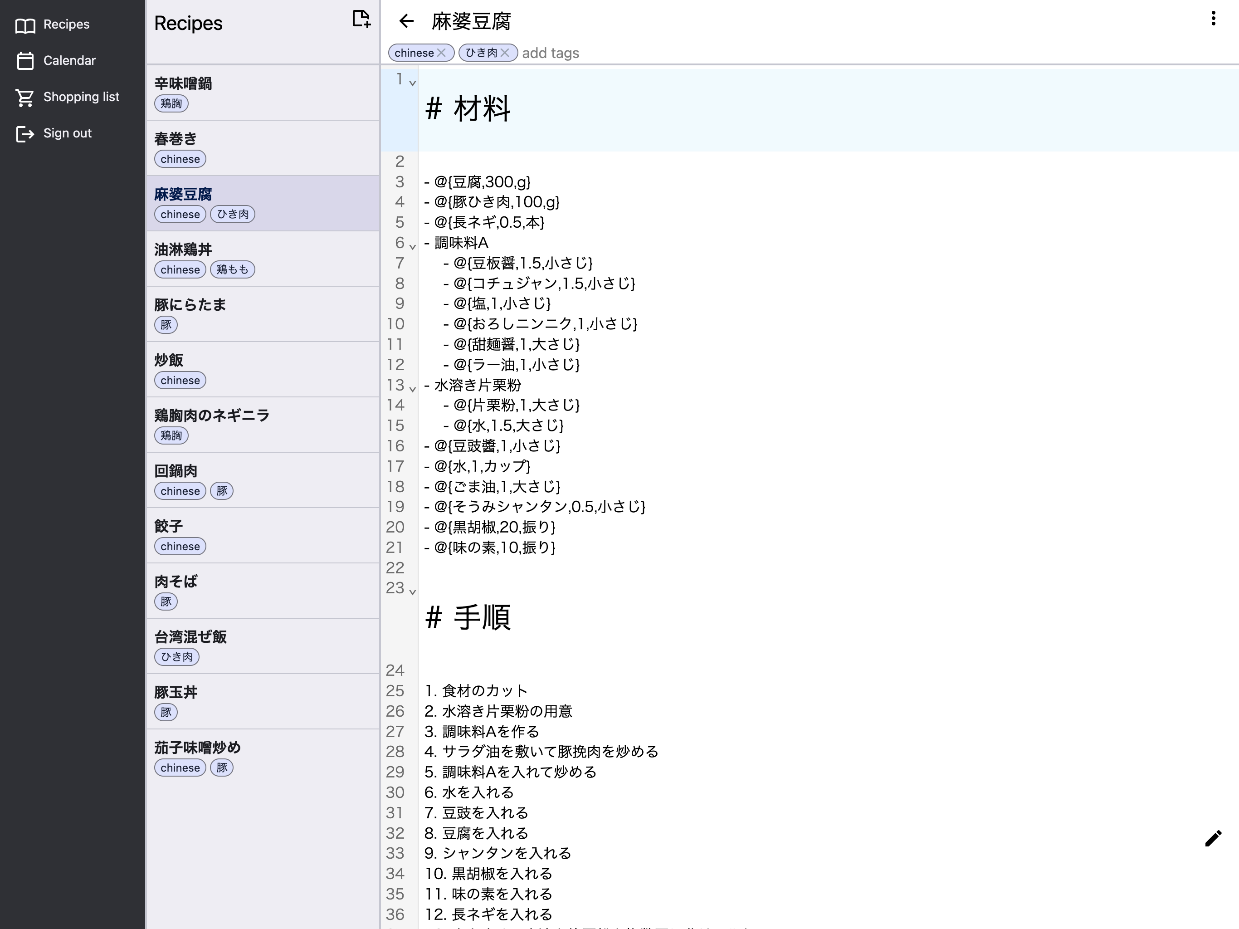The height and width of the screenshot is (929, 1239).
Task: Open the 春巻き recipe
Action: tap(263, 148)
